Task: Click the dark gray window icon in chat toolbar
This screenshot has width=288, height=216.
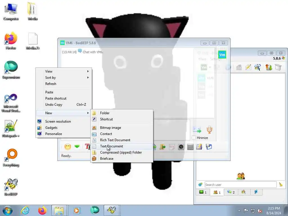Action: coord(190,147)
